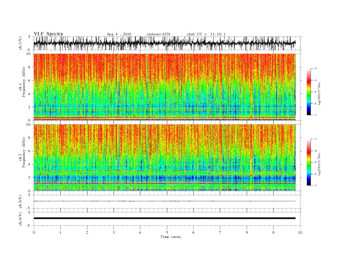
Task: Click the "-7" label on ch.2 color bar
Action: click(x=315, y=186)
